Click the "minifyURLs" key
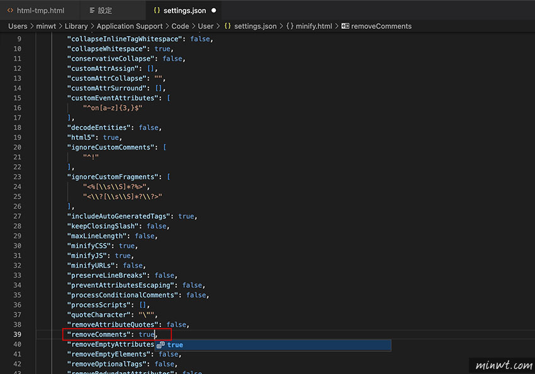Image resolution: width=535 pixels, height=374 pixels. (91, 266)
